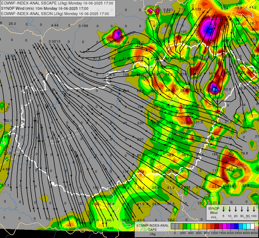The width and height of the screenshot is (259, 238).
Task: Click the 81.8 value on the map
Action: pyautogui.click(x=254, y=39)
